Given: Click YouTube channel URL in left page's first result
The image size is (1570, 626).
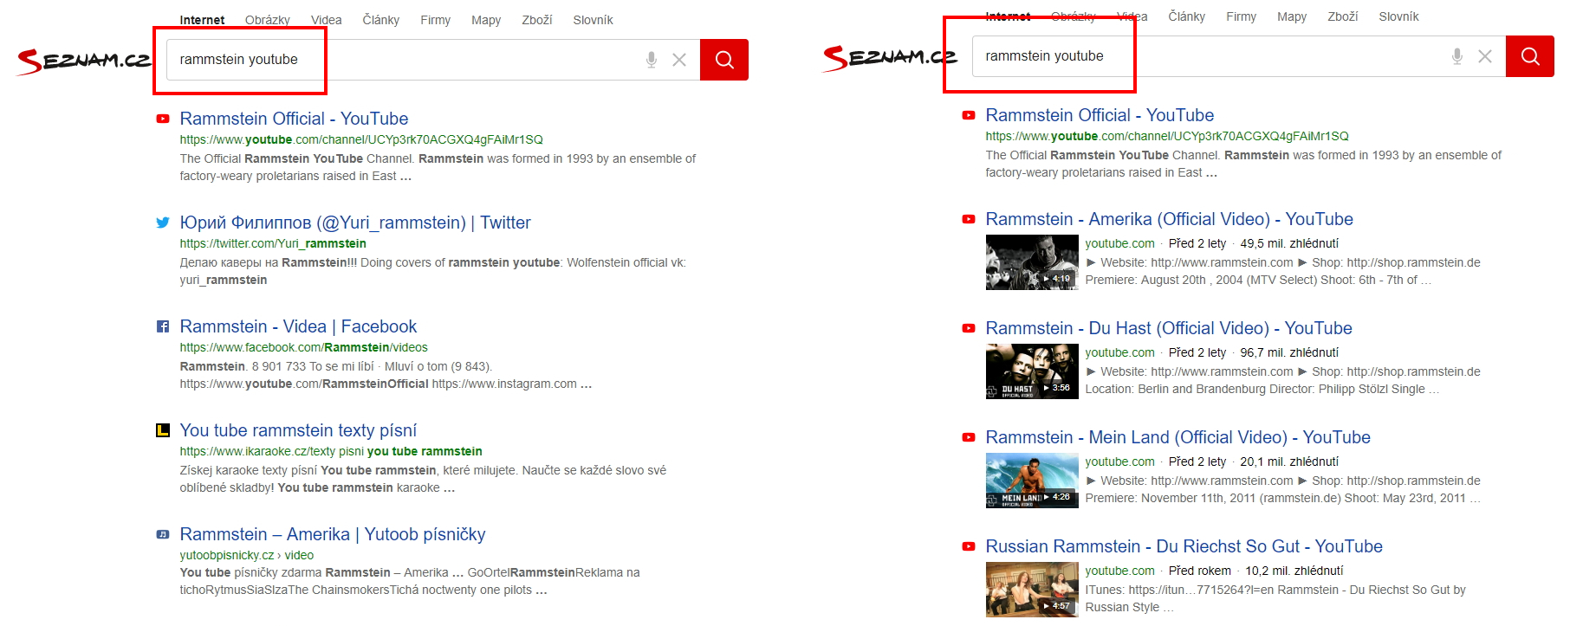Looking at the screenshot, I should 361,139.
